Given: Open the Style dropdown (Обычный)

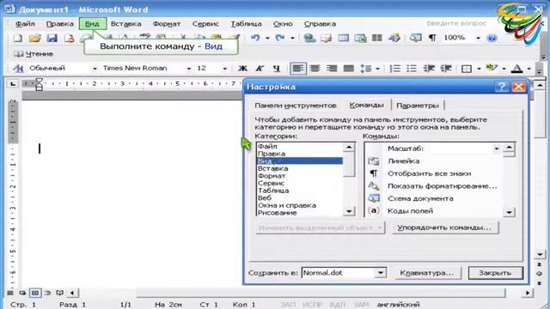Looking at the screenshot, I should 95,69.
